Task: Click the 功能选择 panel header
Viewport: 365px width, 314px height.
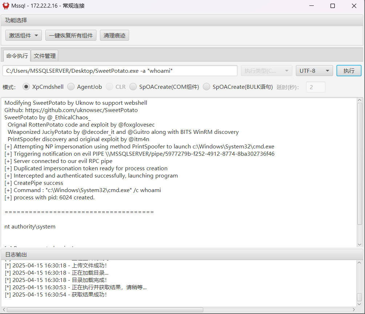Action: coord(182,20)
